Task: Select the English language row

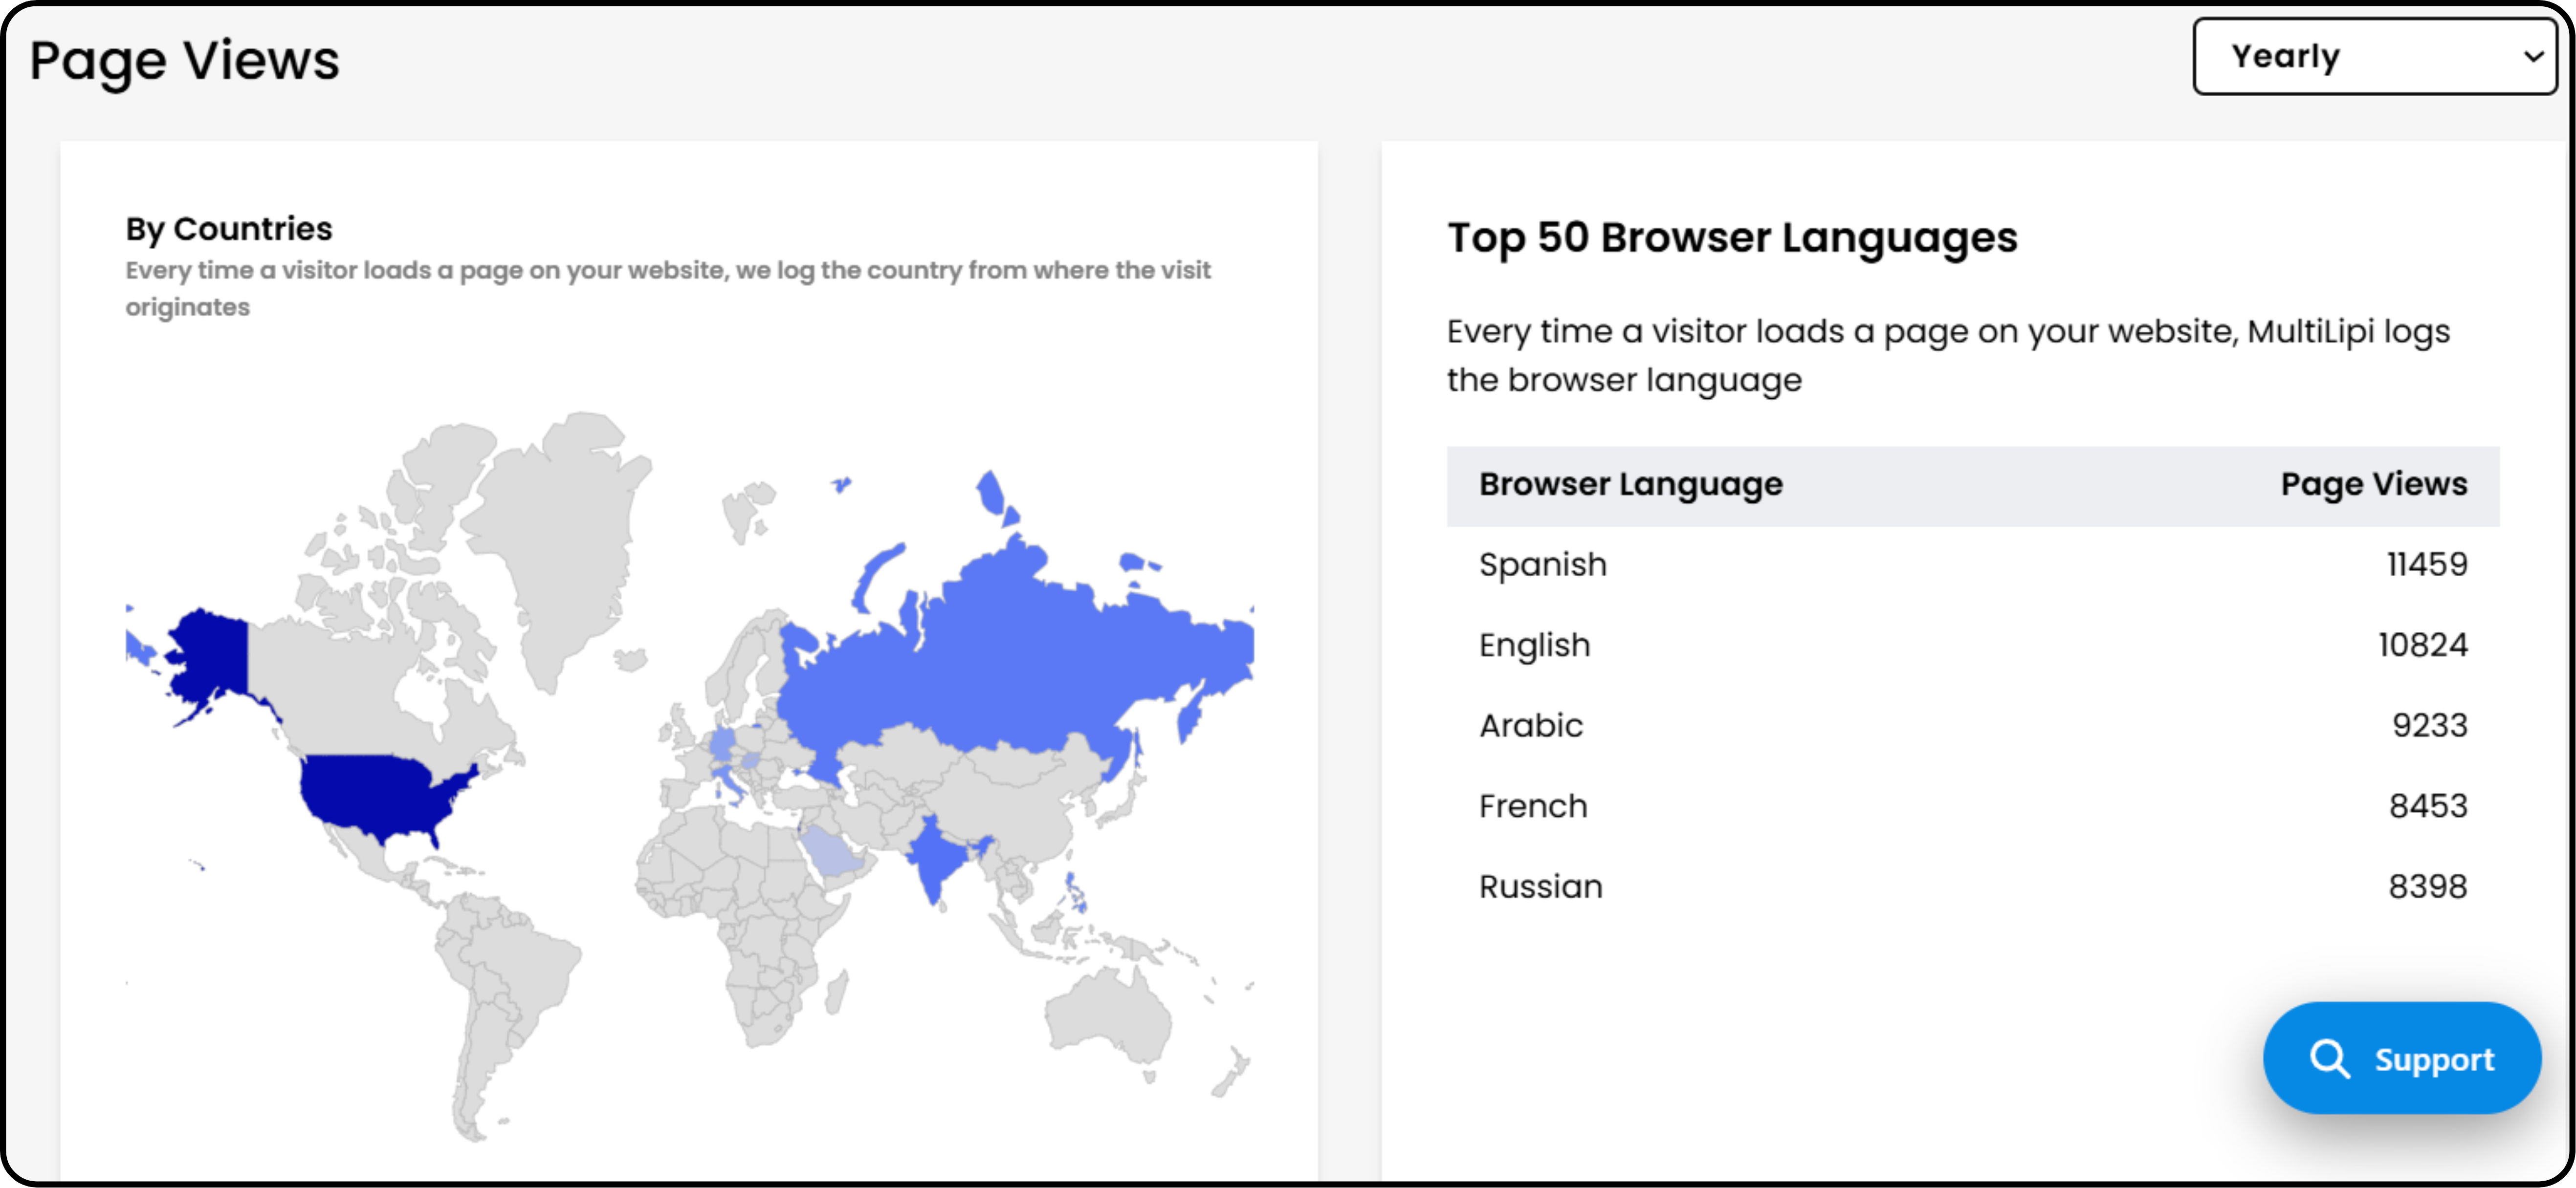Action: coord(1972,646)
